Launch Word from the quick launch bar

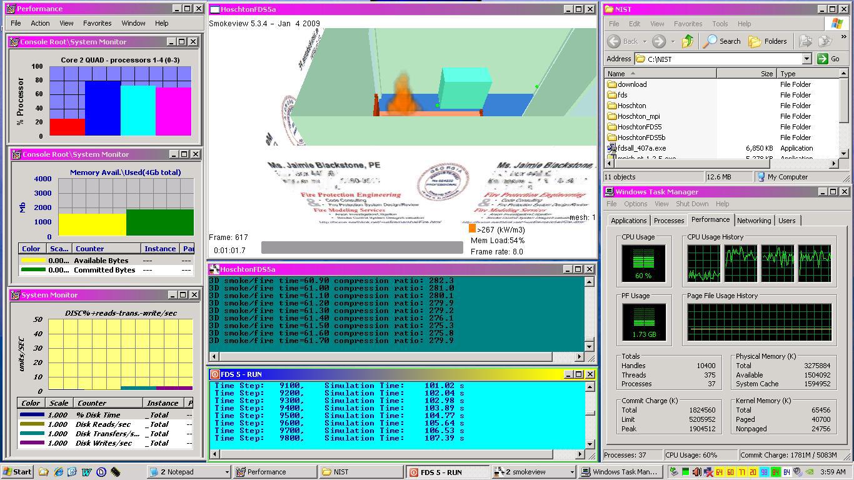(x=87, y=472)
